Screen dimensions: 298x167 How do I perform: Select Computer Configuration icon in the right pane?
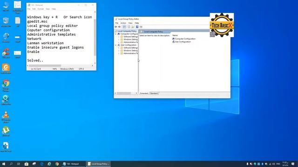tap(173, 39)
